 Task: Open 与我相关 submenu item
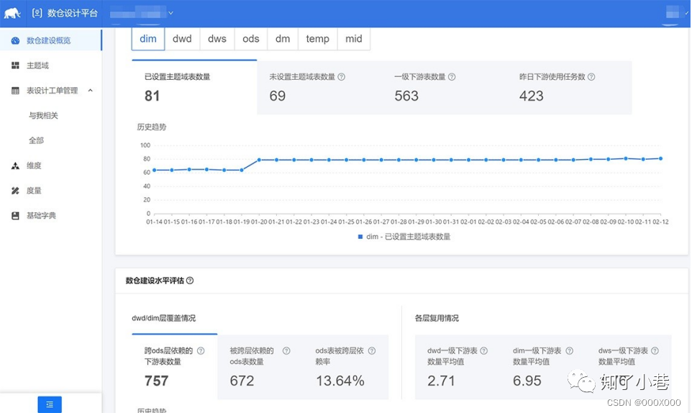pyautogui.click(x=43, y=116)
